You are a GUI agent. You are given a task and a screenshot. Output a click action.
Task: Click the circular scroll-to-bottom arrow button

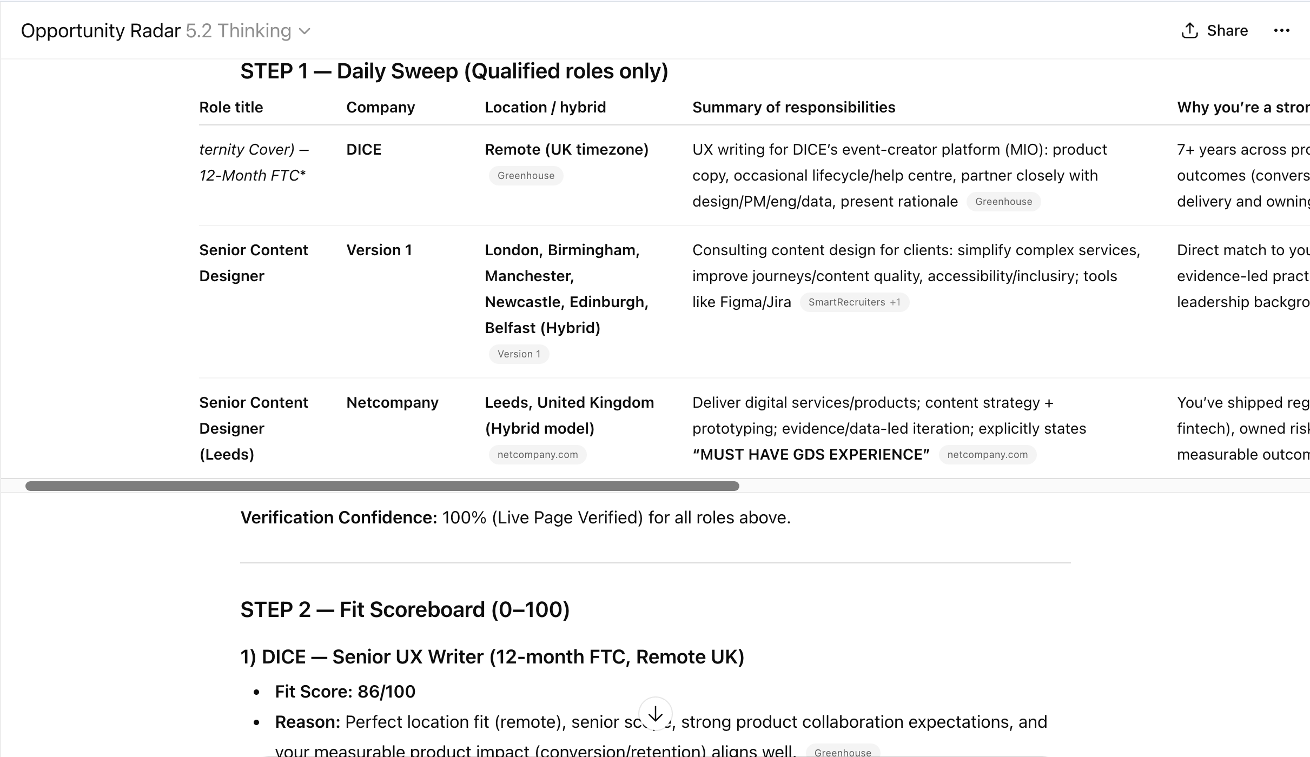pos(656,714)
